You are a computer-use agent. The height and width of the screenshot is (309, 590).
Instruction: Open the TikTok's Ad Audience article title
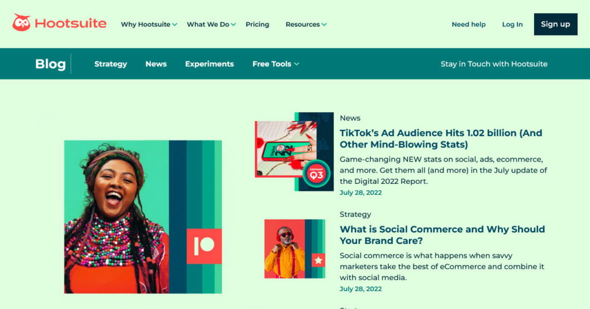pos(441,138)
